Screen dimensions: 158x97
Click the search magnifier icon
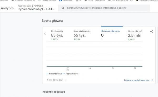(63, 8)
